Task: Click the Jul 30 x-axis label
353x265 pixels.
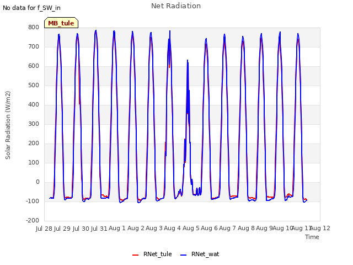Action: coord(81,229)
